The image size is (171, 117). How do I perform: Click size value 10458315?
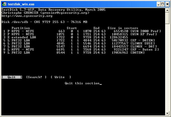point(120,34)
